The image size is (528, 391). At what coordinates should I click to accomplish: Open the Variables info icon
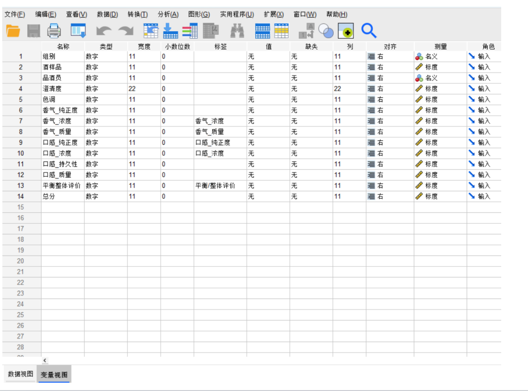(190, 31)
